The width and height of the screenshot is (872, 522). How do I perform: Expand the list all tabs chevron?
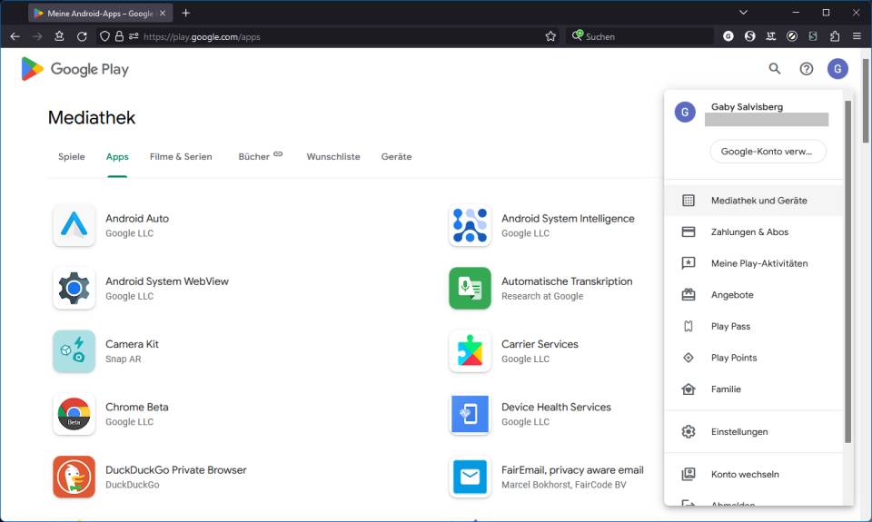pos(743,13)
